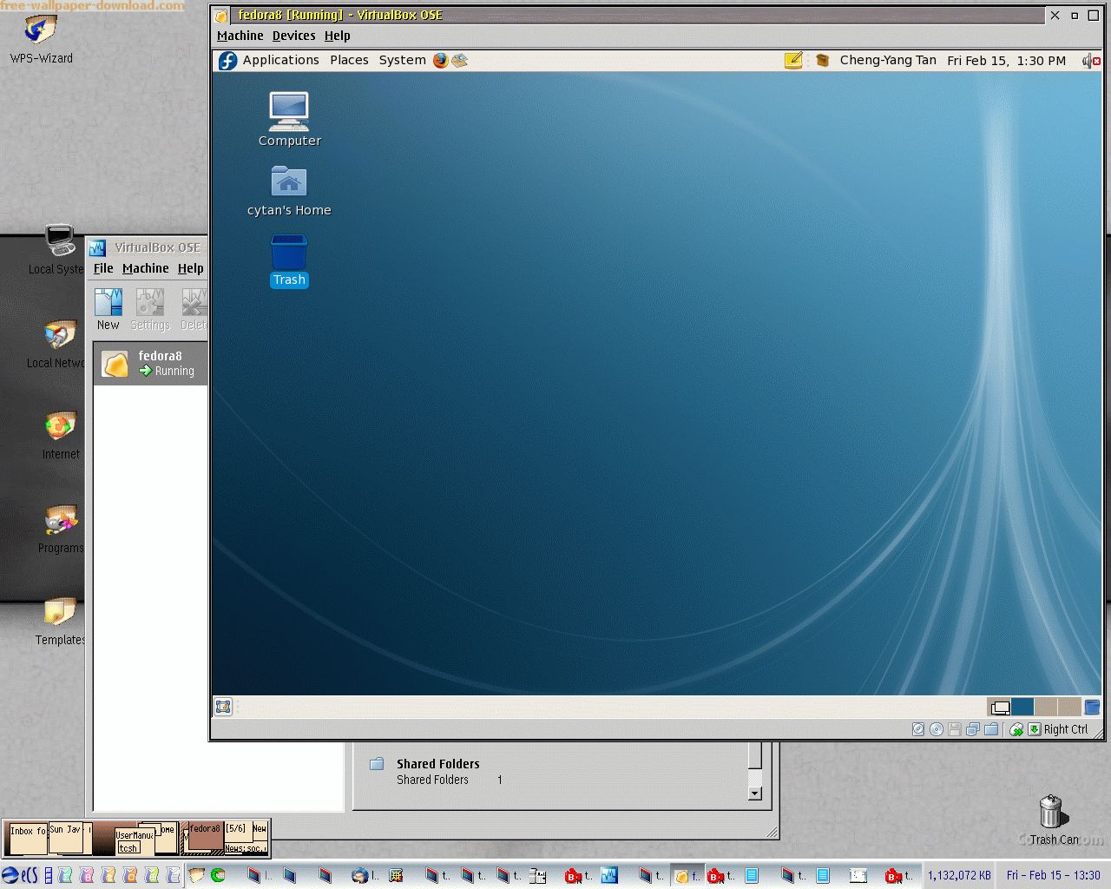Click the Shared Folders section heading
The width and height of the screenshot is (1111, 889).
tap(437, 764)
